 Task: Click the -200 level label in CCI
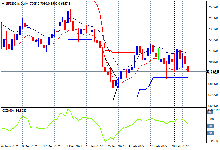(x=210, y=133)
